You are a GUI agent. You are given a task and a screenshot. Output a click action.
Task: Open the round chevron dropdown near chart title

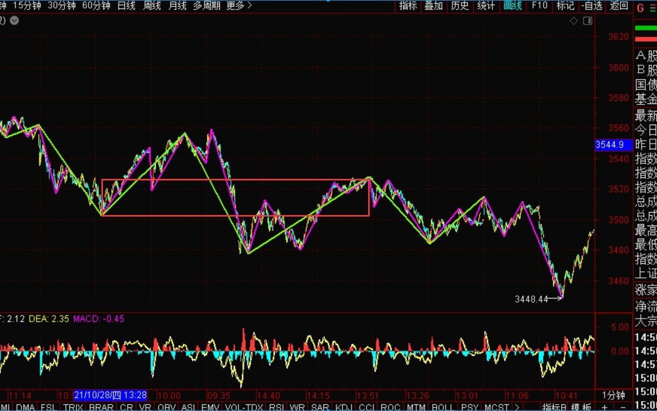[15, 21]
